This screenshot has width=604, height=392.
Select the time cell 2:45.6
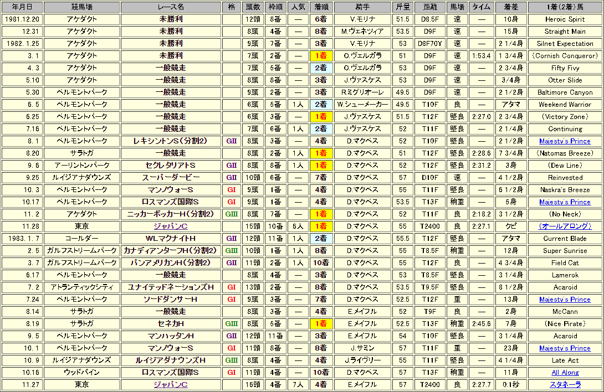482,324
